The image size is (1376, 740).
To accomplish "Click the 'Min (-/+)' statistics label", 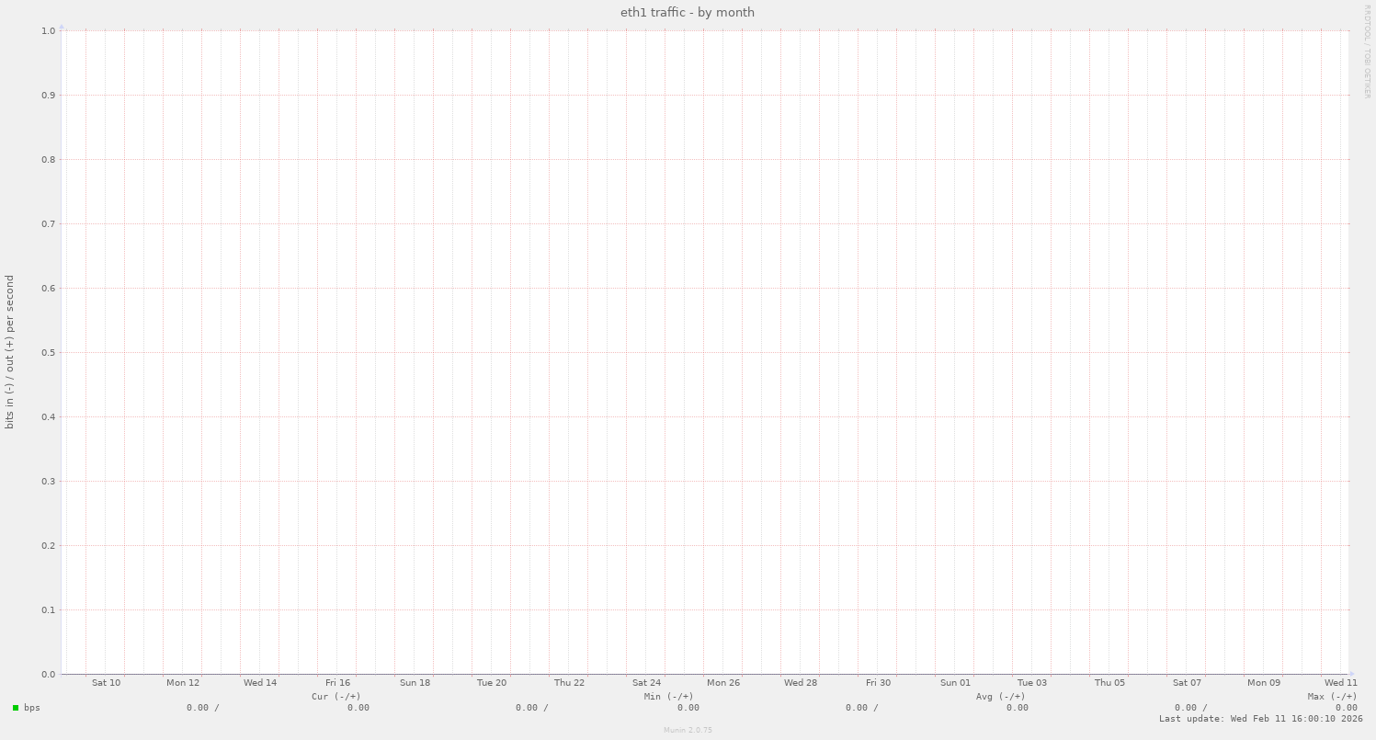I will click(668, 696).
